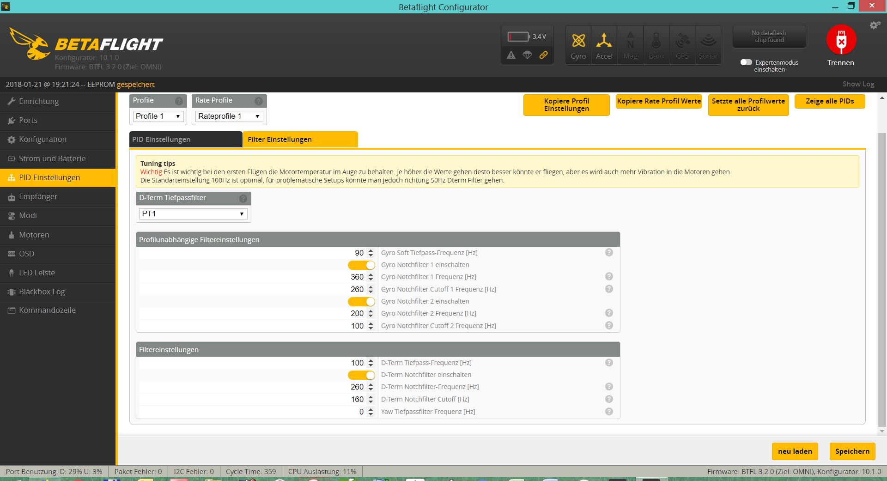Screen dimensions: 887x481
Task: Click the red Trennen disconnect icon
Action: (841, 40)
